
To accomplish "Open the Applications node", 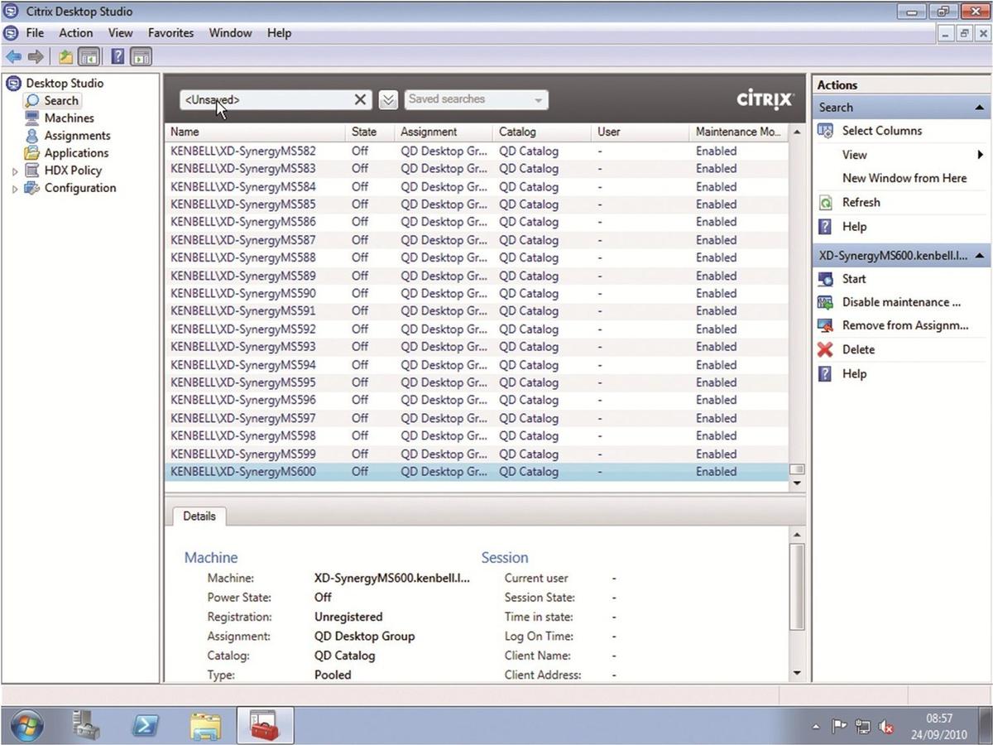I will coord(76,153).
